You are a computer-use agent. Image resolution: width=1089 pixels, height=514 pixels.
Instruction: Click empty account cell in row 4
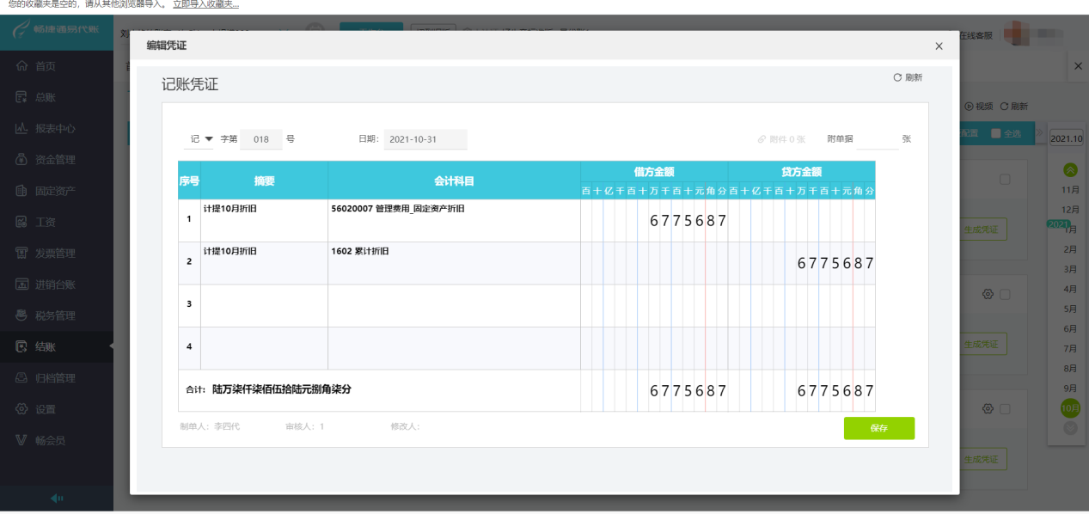click(x=454, y=348)
